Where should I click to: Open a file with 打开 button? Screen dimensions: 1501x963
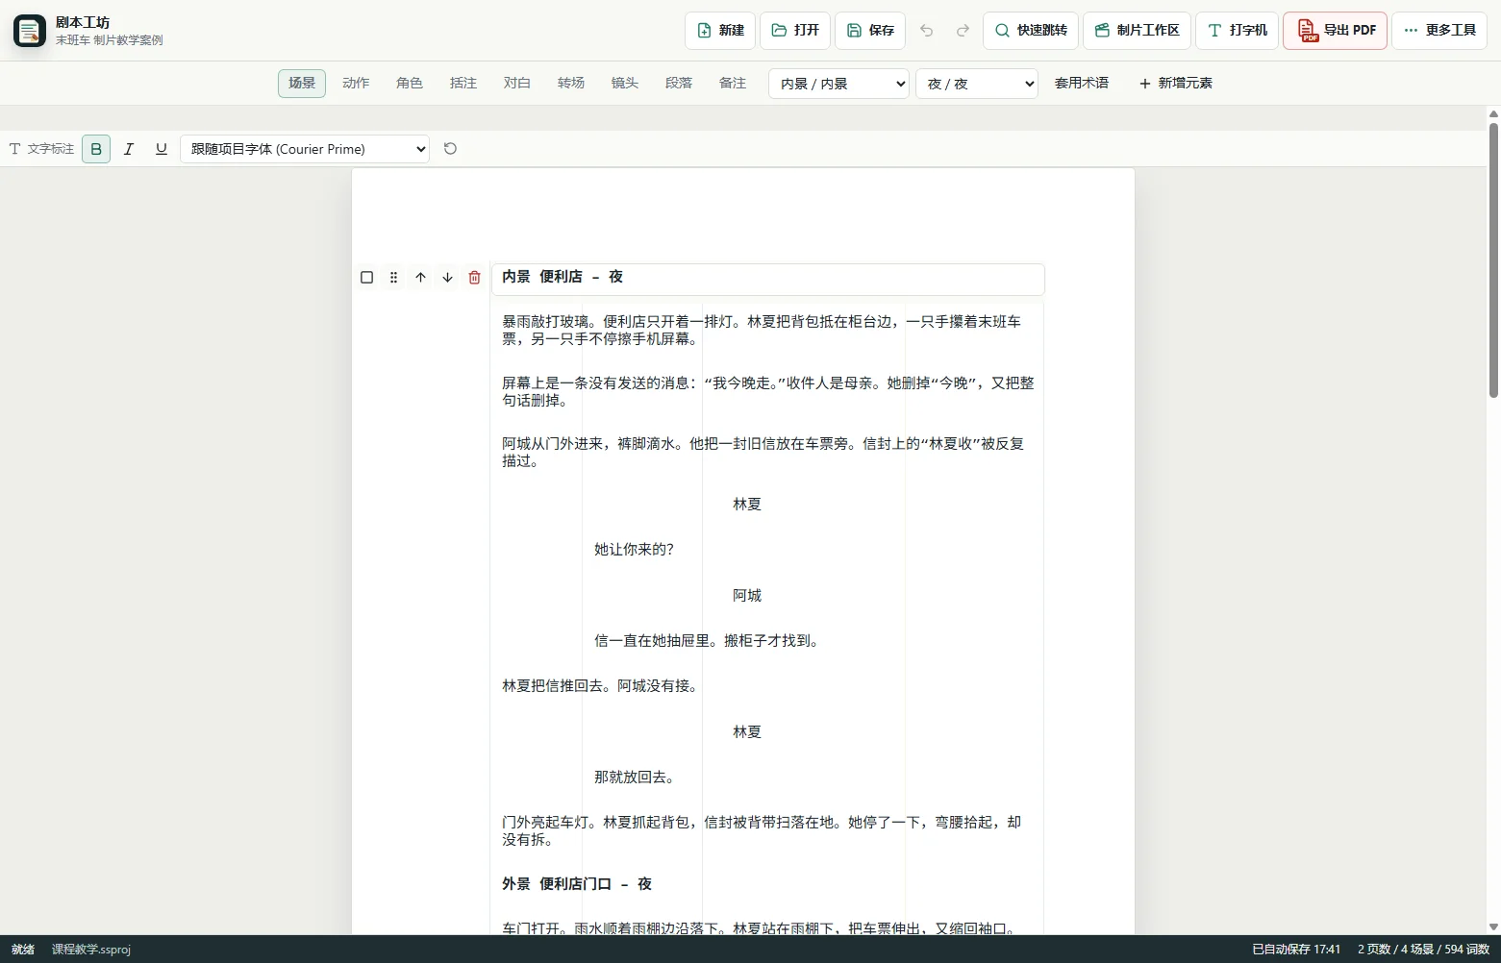(795, 31)
